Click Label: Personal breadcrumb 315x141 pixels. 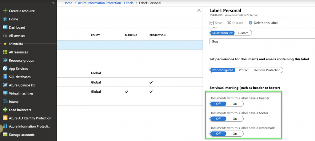click(150, 3)
